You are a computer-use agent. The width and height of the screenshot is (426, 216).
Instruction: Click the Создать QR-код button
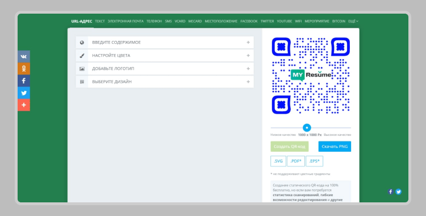[289, 146]
